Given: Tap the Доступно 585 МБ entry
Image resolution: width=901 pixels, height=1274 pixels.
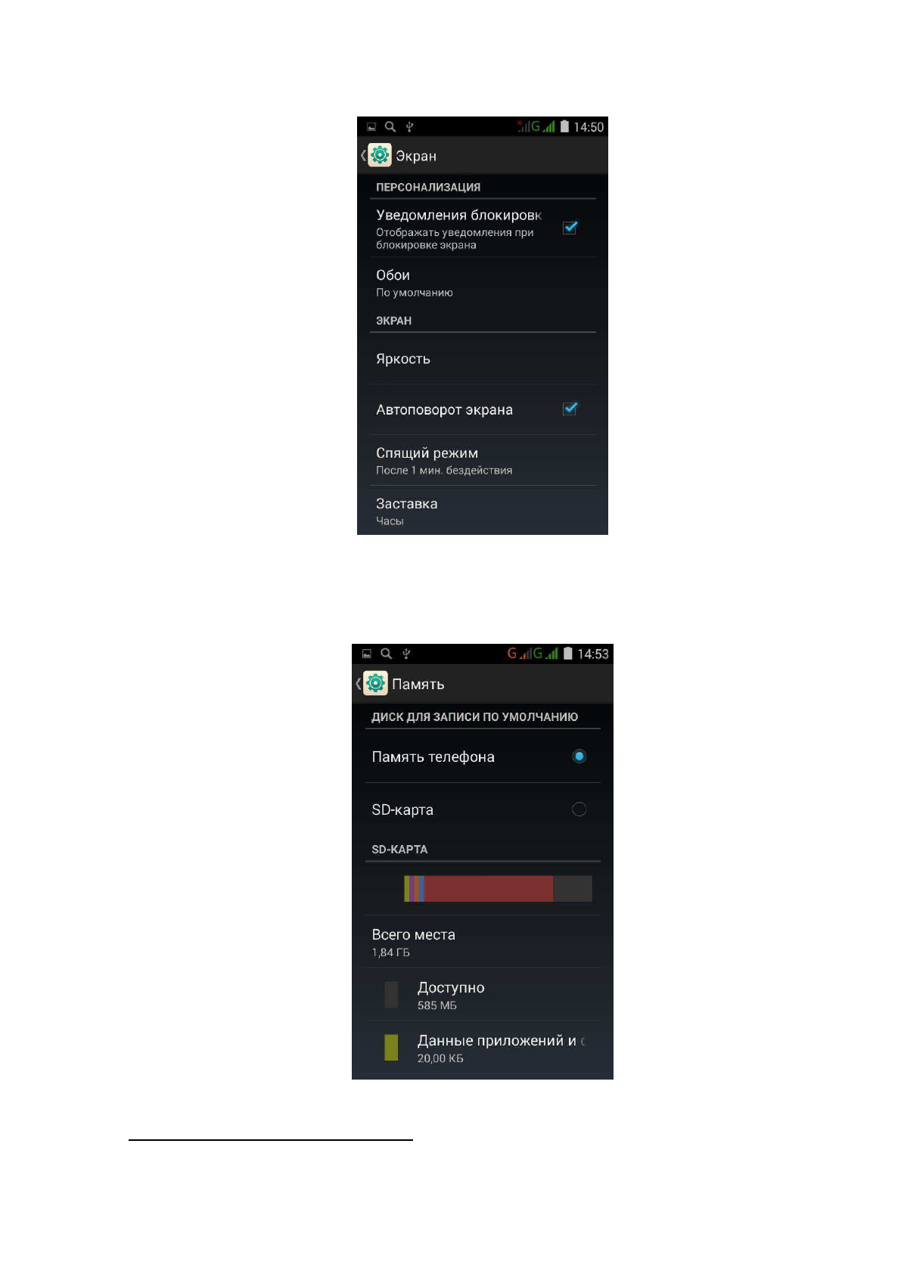Looking at the screenshot, I should [x=483, y=995].
